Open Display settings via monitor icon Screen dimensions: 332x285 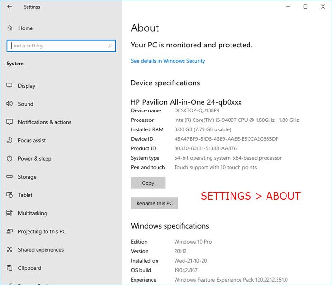9,86
